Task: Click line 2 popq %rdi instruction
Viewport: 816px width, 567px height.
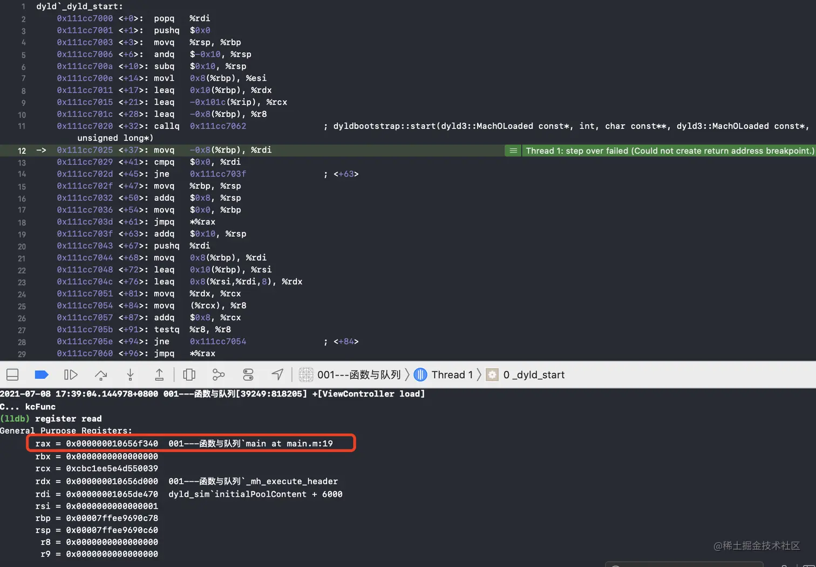Action: point(182,18)
